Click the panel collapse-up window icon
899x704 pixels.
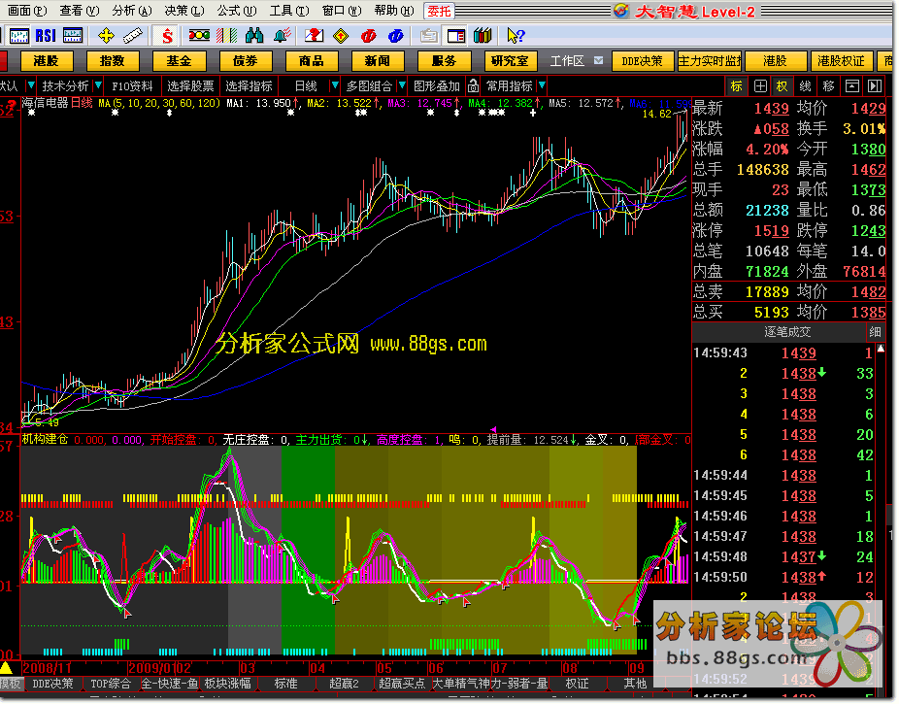point(852,86)
